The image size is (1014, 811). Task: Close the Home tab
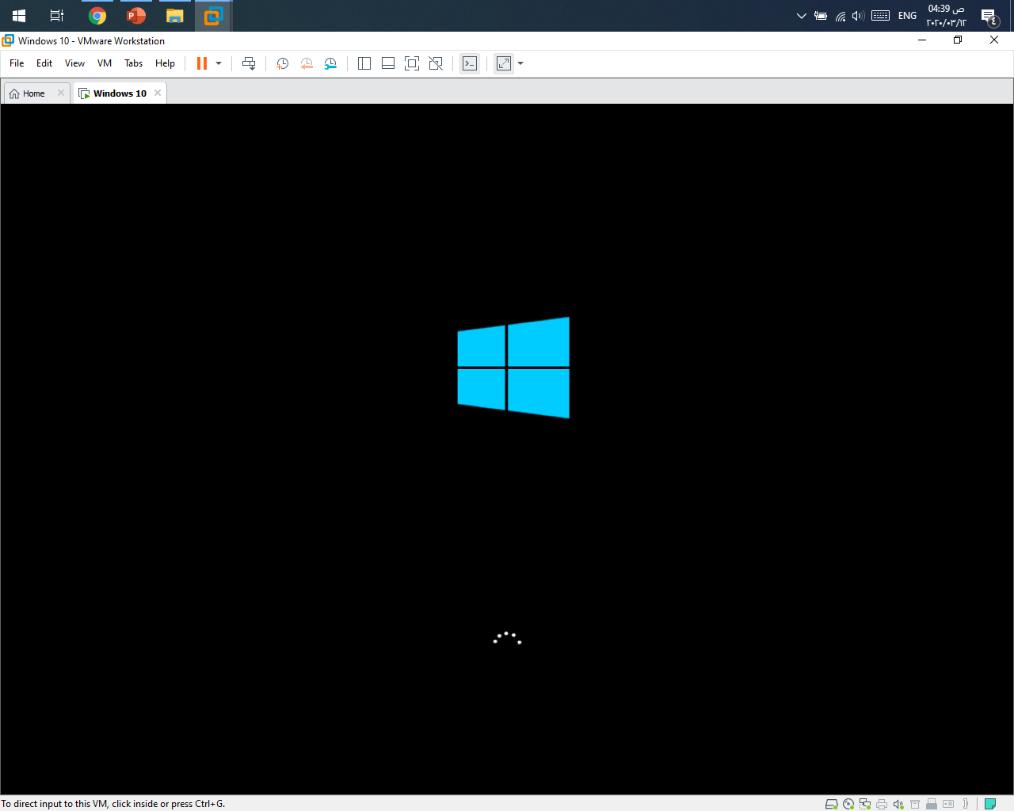(x=61, y=93)
